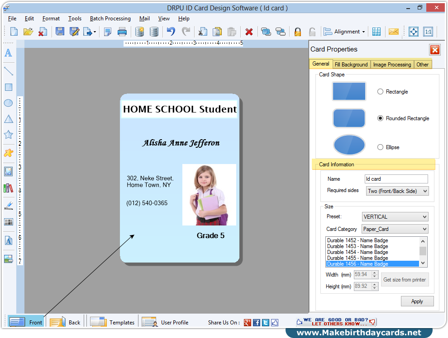Undo the last action
This screenshot has height=338, width=448.
click(x=171, y=31)
